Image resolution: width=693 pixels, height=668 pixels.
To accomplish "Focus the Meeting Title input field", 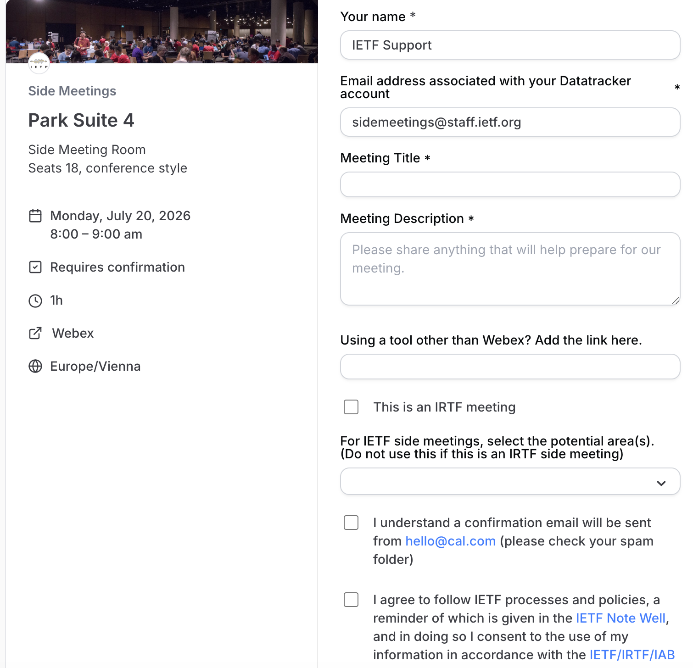I will tap(510, 184).
